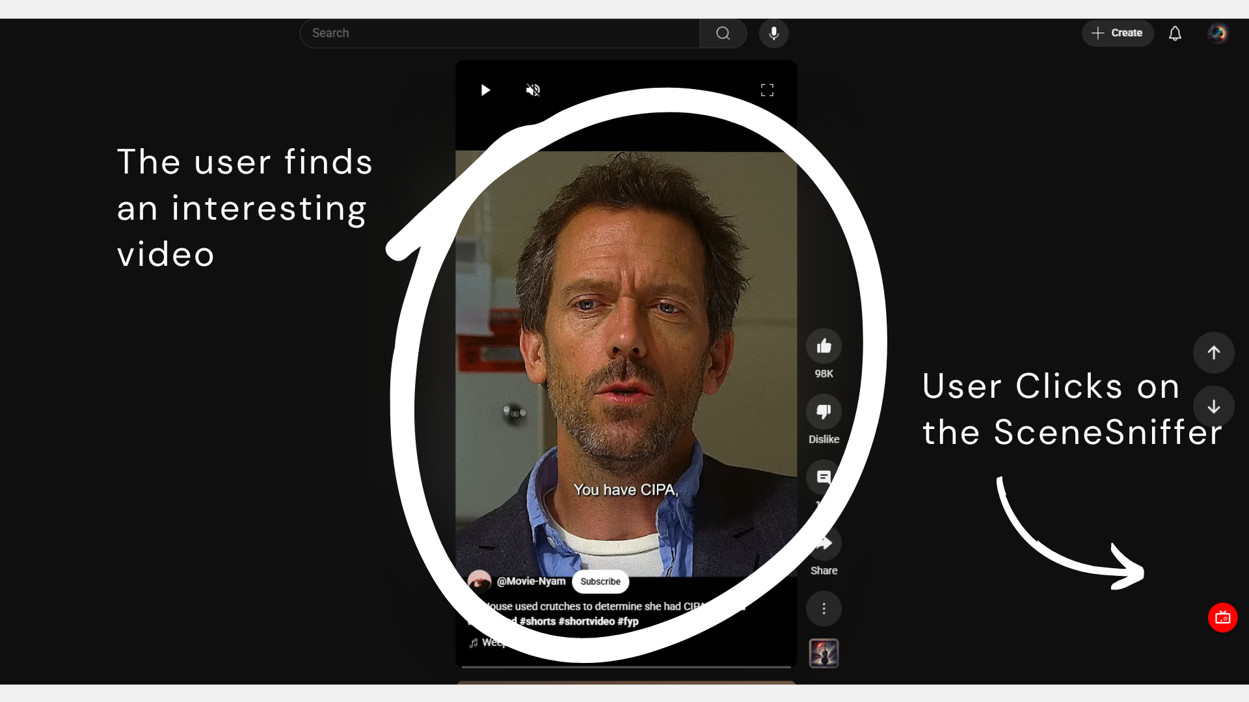
Task: Open the account avatar menu
Action: (x=1218, y=33)
